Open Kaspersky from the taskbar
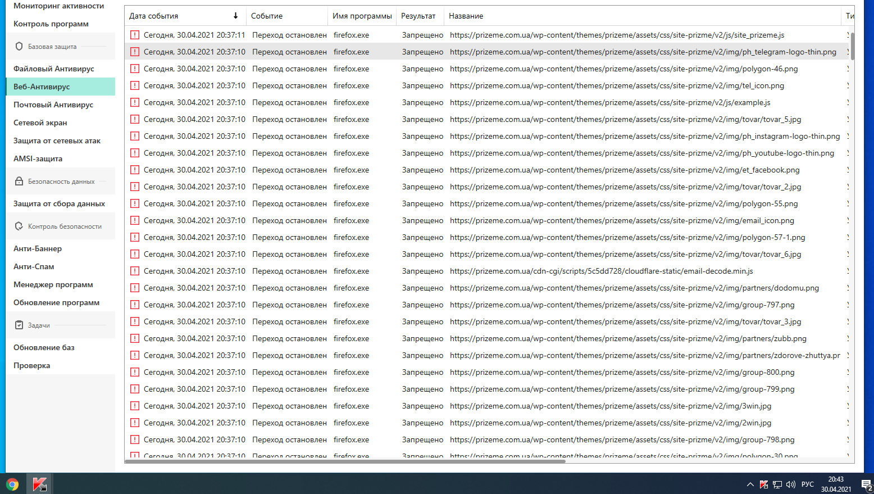This screenshot has height=494, width=874. [39, 484]
